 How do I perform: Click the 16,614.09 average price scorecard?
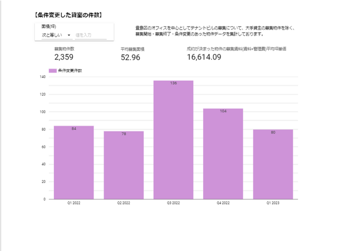(204, 57)
